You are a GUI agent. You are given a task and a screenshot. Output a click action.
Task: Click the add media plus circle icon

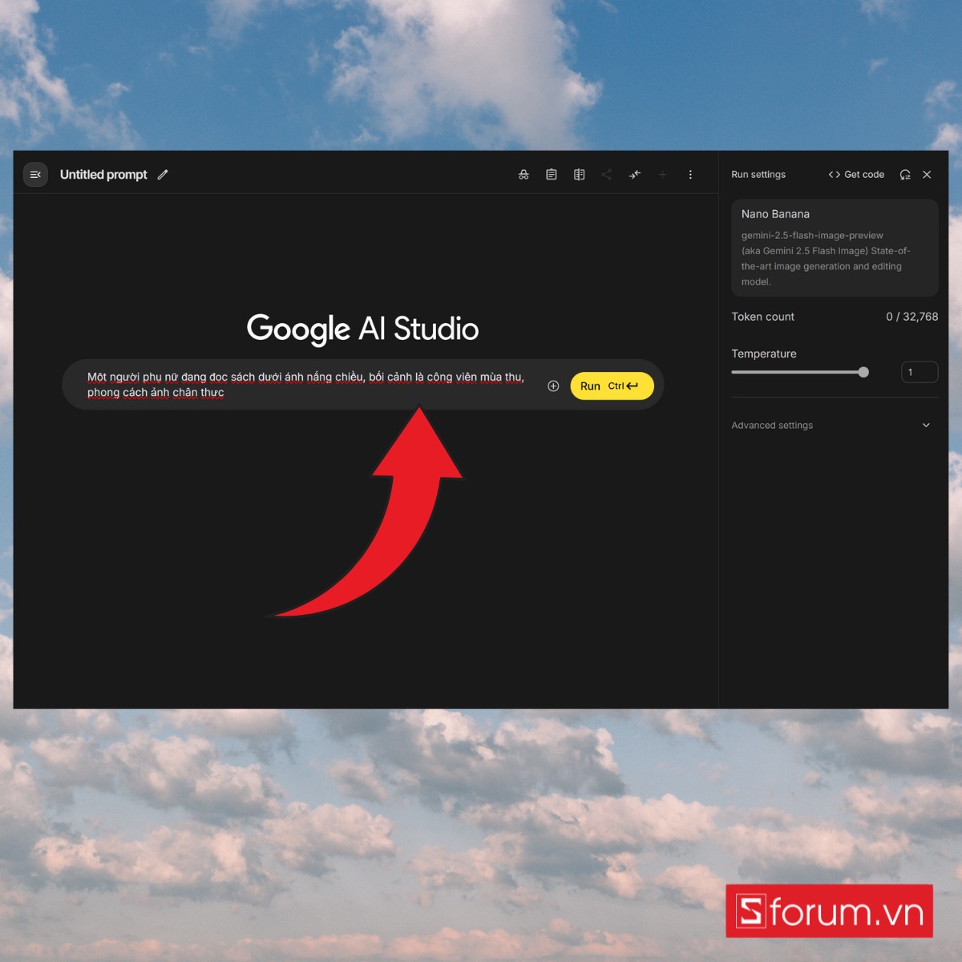pos(553,386)
